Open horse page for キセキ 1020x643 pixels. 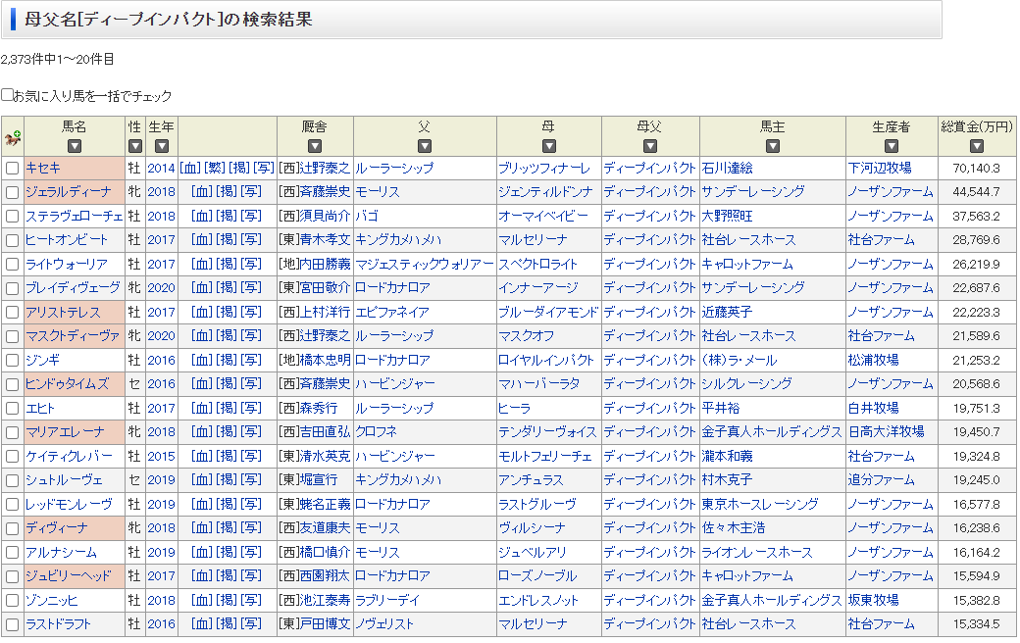coord(43,168)
